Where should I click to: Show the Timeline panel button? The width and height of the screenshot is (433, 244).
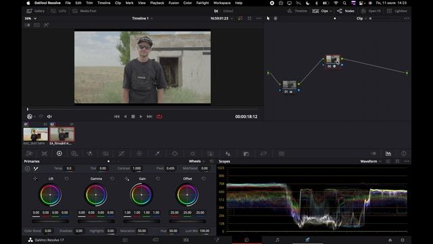[x=297, y=11]
